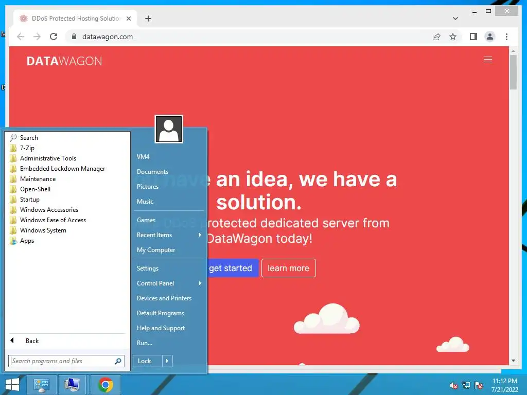The width and height of the screenshot is (527, 395).
Task: Reload the datawagon.com page
Action: 54,37
